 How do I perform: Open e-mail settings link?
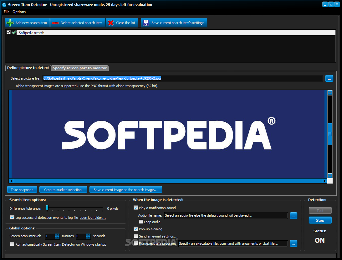pyautogui.click(x=170, y=236)
